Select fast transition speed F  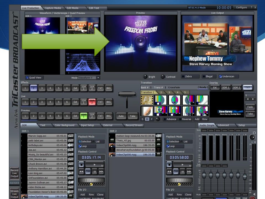click(x=152, y=119)
